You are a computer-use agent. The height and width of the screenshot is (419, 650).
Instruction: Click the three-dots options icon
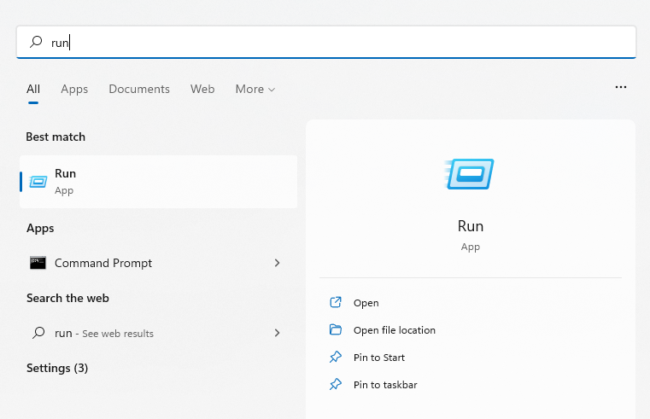click(621, 88)
